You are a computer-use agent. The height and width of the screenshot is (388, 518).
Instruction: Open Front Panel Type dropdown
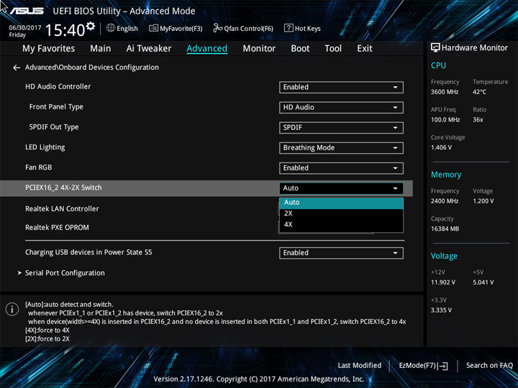point(341,107)
